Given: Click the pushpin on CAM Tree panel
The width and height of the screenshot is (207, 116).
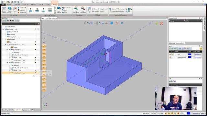Looking at the screenshot, I should [x=37, y=18].
